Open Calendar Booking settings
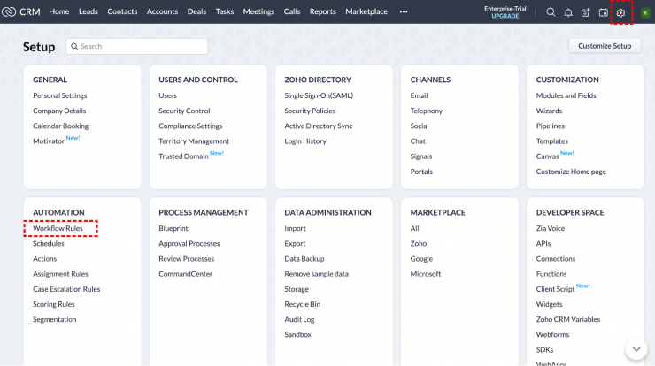Image resolution: width=655 pixels, height=366 pixels. pyautogui.click(x=60, y=126)
